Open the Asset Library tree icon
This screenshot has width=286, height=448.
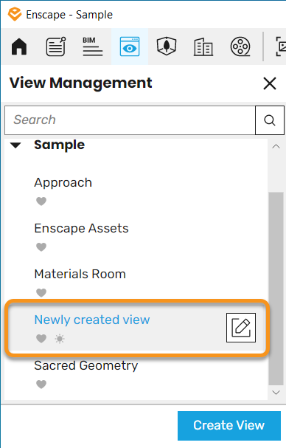pyautogui.click(x=167, y=46)
